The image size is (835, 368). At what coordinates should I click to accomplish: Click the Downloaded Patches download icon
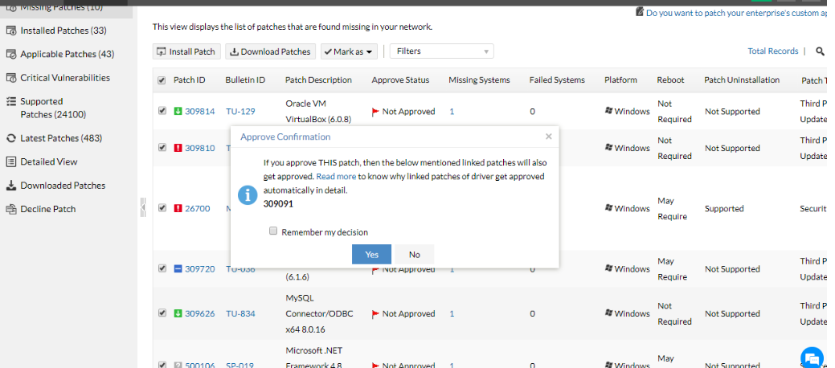click(x=11, y=186)
